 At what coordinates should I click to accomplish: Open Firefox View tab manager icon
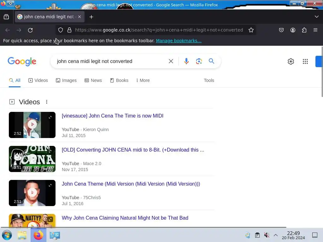click(x=6, y=17)
